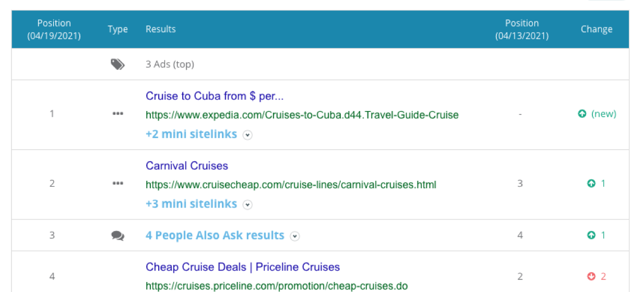This screenshot has width=642, height=292.
Task: Open the Carnival Cruises result title
Action: tap(187, 166)
